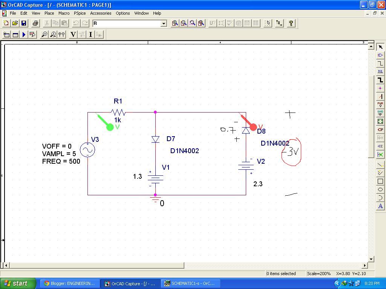
Task: Place voltage differential markers
Action: point(61,34)
